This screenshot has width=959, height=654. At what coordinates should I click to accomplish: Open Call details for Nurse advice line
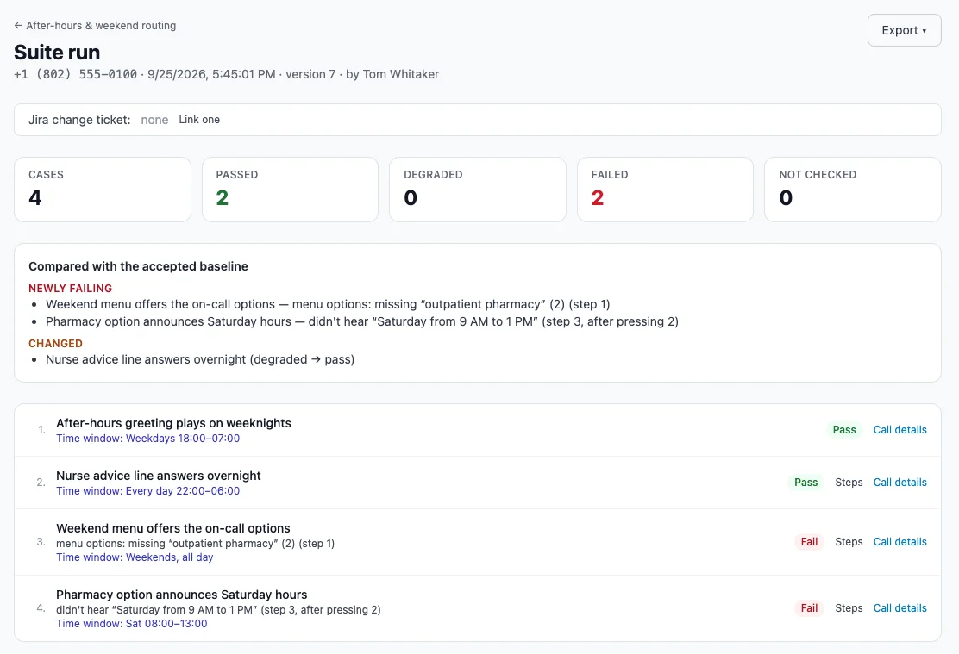click(899, 483)
